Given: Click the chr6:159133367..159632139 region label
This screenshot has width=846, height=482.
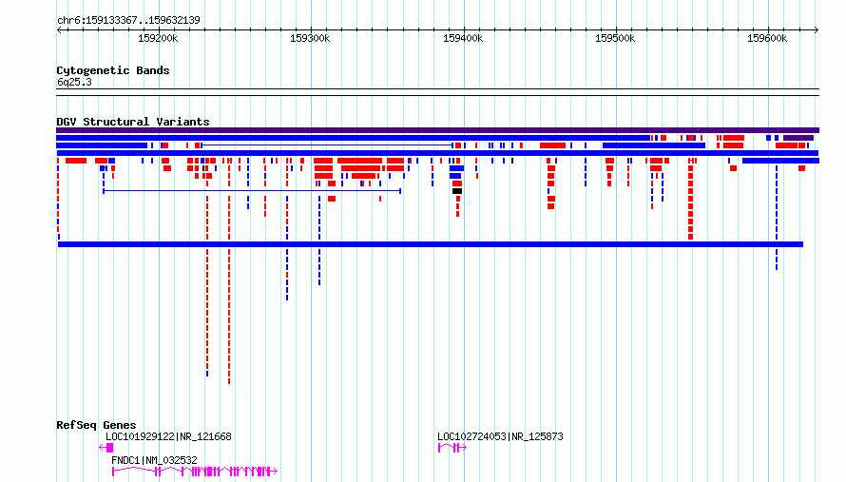Looking at the screenshot, I should click(128, 20).
